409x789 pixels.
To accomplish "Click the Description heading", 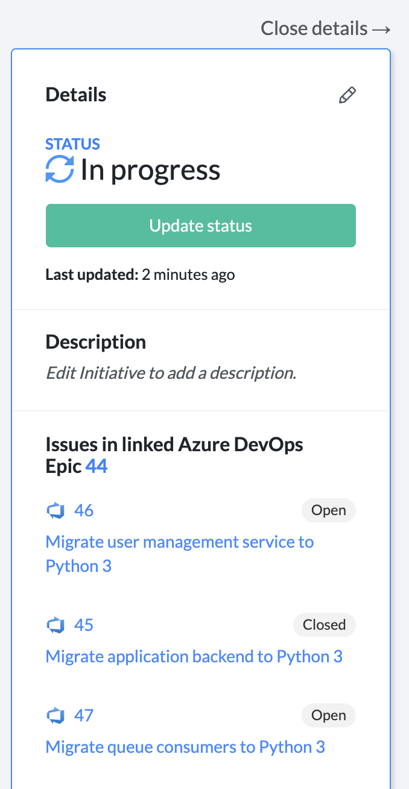I will [x=96, y=342].
